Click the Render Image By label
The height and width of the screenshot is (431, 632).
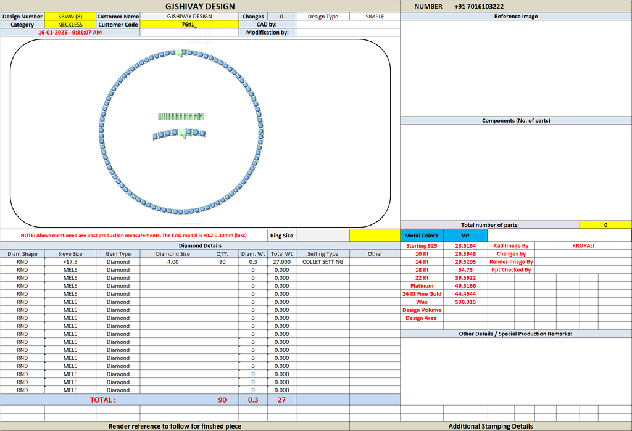511,262
